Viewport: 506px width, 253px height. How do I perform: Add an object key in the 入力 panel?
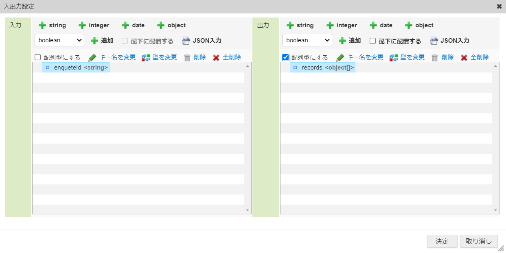click(171, 25)
